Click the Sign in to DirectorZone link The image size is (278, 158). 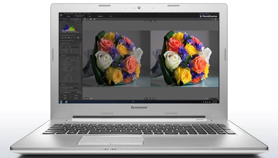[x=205, y=14]
